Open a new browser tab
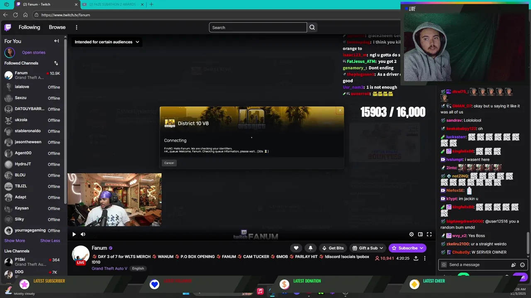The width and height of the screenshot is (531, 298). click(x=151, y=5)
